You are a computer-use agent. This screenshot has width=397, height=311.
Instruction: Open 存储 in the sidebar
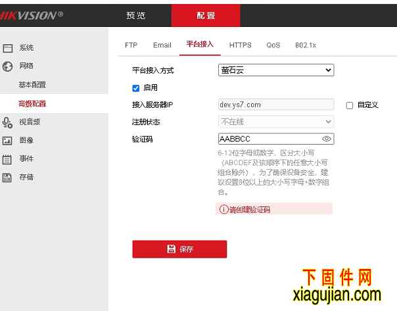coord(26,177)
